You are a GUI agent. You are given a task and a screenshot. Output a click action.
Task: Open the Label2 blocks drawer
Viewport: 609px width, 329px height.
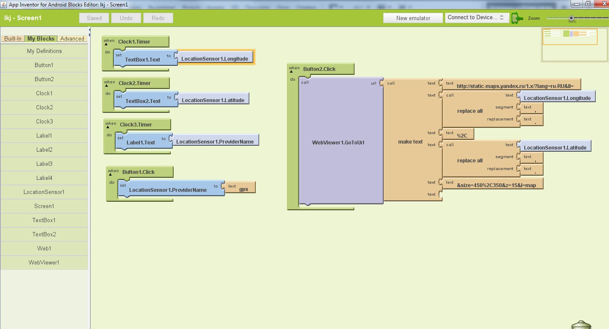click(x=44, y=150)
